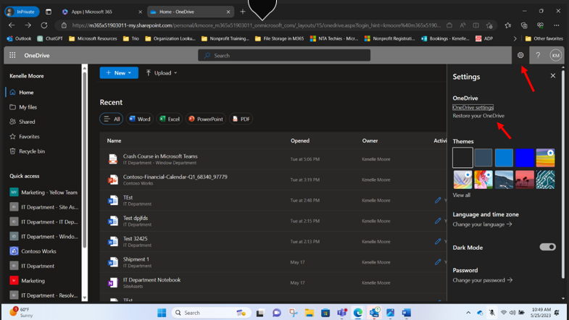Select the bright blue theme swatch
569x320 pixels.
(x=524, y=157)
